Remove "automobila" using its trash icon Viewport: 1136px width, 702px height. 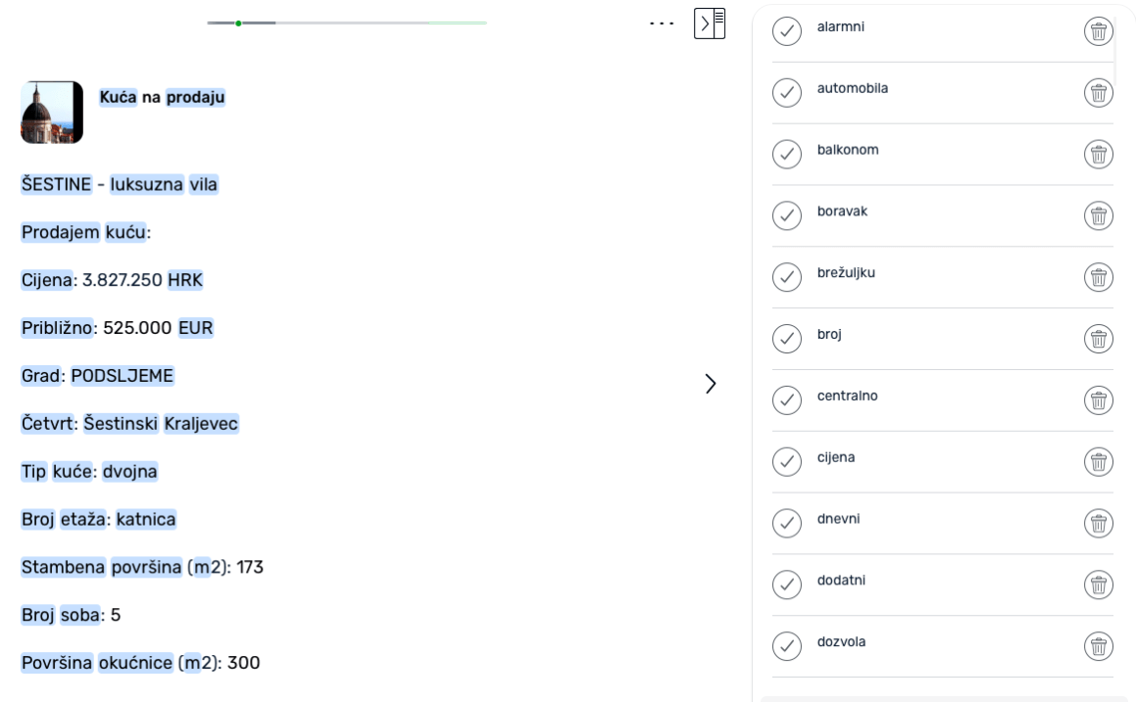pos(1099,93)
